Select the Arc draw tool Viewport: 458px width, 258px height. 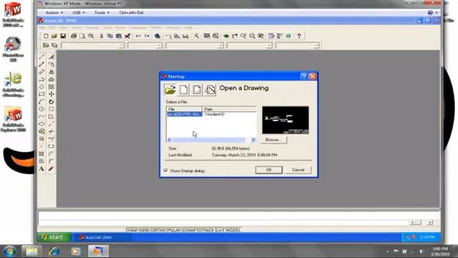click(42, 102)
